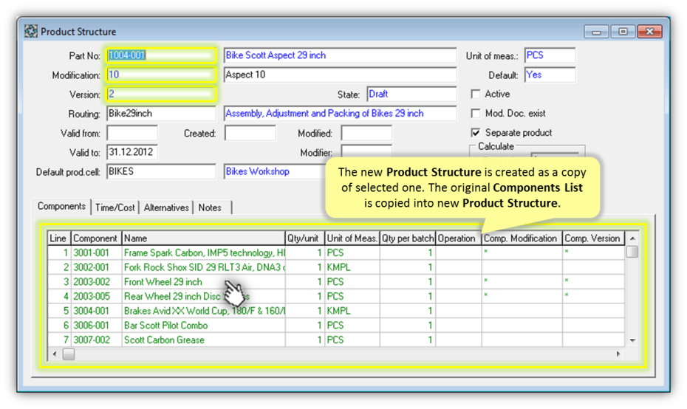Image resolution: width=687 pixels, height=409 pixels.
Task: Click the horizontal scroll right arrow
Action: tap(618, 354)
